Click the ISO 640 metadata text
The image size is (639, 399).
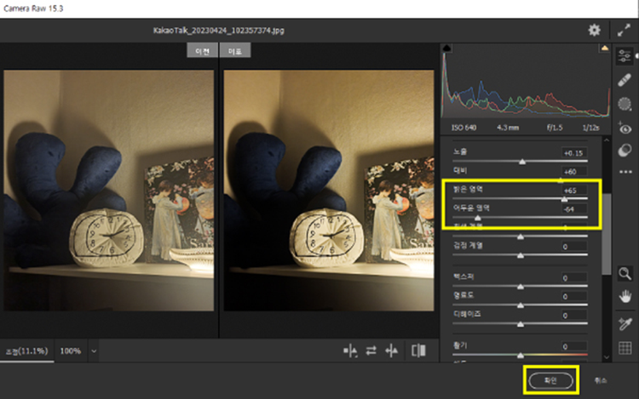[x=463, y=128]
